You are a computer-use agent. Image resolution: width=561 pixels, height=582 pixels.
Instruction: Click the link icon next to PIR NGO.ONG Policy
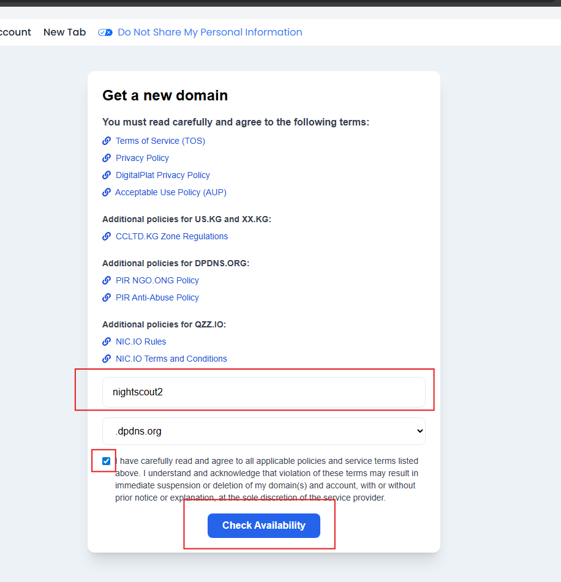[x=107, y=280]
